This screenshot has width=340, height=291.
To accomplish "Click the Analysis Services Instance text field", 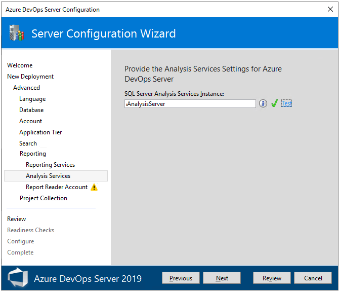I will (190, 103).
